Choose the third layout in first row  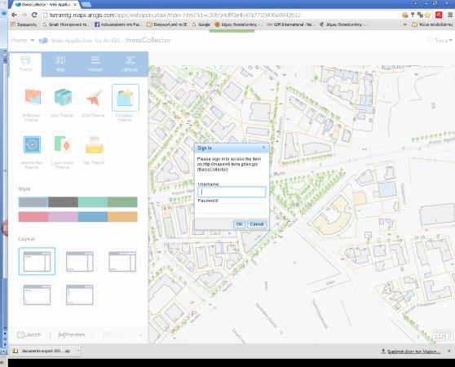(x=122, y=262)
